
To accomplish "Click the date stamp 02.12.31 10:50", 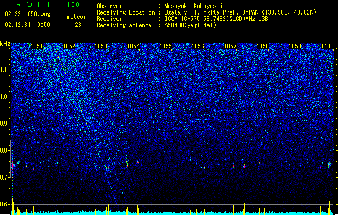I will tap(27, 25).
